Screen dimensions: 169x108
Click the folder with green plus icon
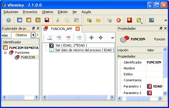point(89,20)
